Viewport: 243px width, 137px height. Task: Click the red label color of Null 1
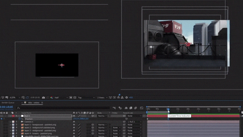(x=13, y=116)
